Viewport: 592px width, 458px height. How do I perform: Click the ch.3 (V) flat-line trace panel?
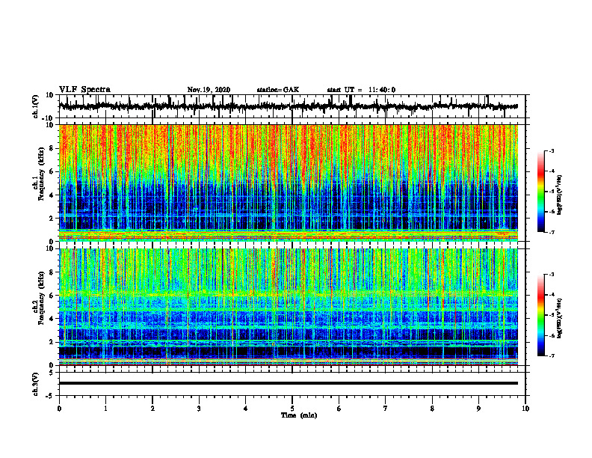coord(292,384)
